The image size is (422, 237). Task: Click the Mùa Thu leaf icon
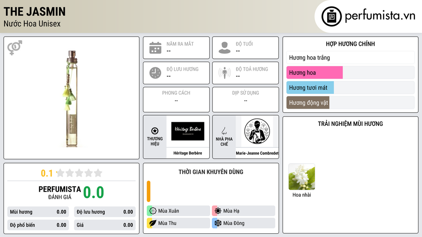click(153, 223)
